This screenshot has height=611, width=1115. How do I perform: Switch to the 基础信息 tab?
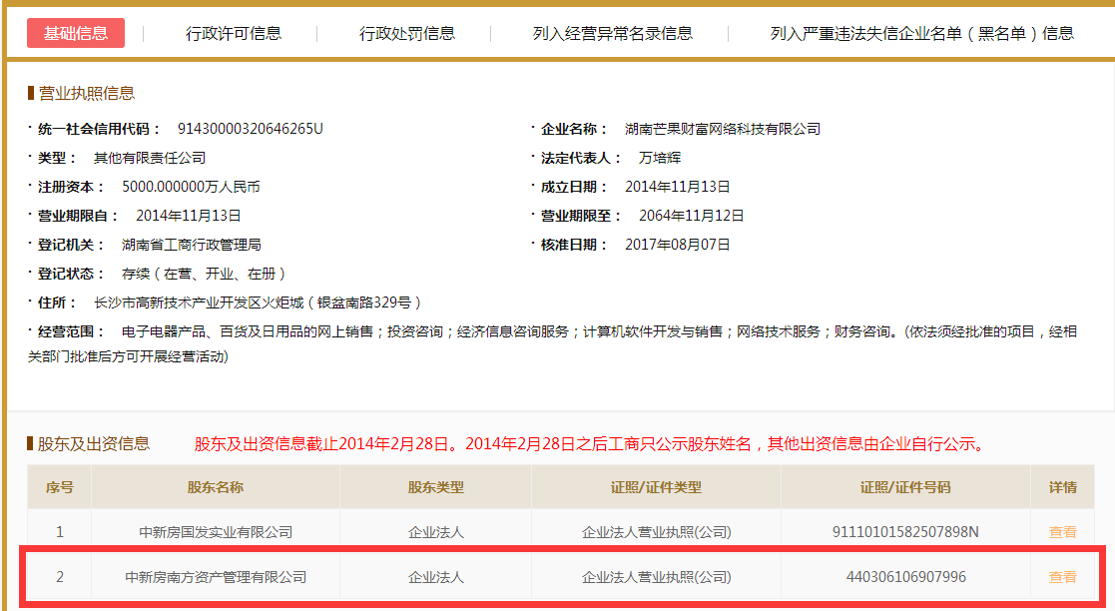(76, 33)
